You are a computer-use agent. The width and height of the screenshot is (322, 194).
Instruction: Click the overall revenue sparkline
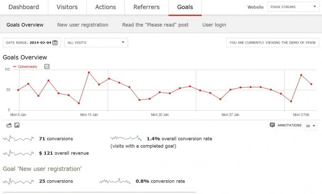(x=18, y=153)
